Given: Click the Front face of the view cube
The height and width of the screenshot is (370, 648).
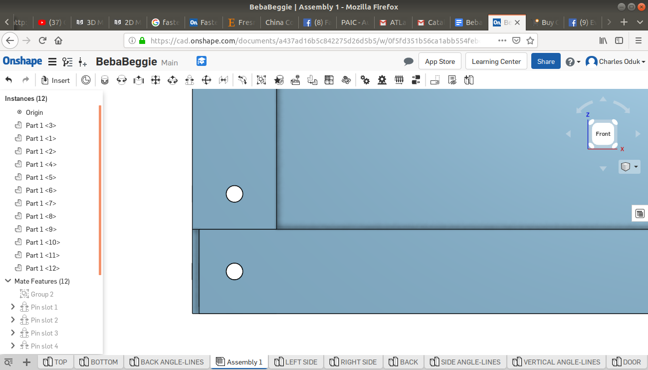Looking at the screenshot, I should (x=603, y=134).
